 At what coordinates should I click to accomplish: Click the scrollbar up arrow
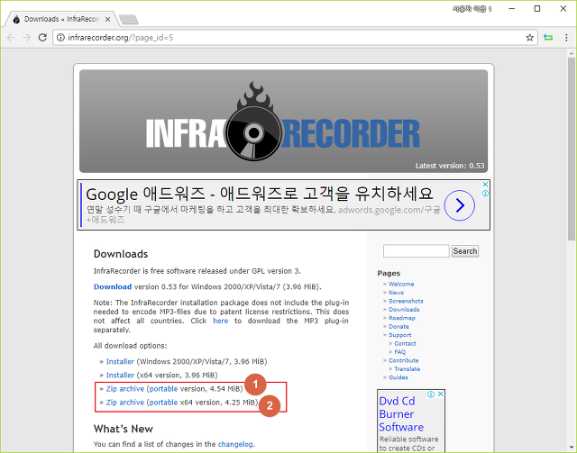click(x=571, y=54)
